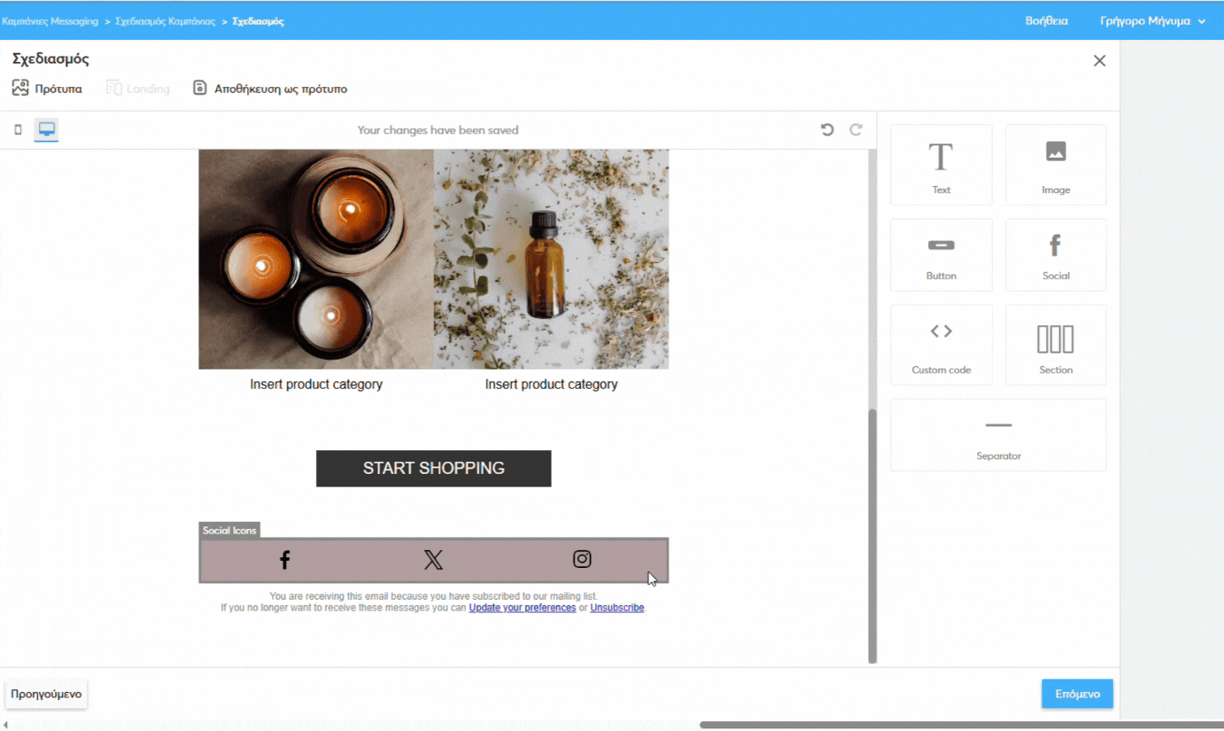1224x731 pixels.
Task: Select the Image block element
Action: [1055, 165]
